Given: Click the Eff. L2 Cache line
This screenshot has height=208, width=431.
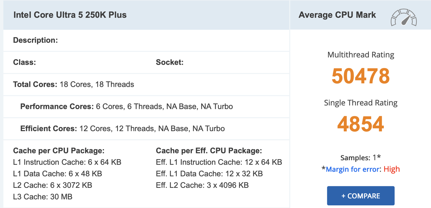Looking at the screenshot, I should (x=202, y=185).
